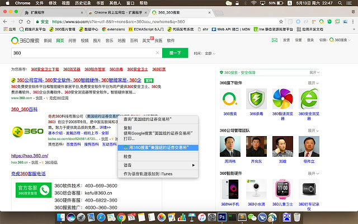
Task: Open 语音 submenu in context menu
Action: (158, 165)
